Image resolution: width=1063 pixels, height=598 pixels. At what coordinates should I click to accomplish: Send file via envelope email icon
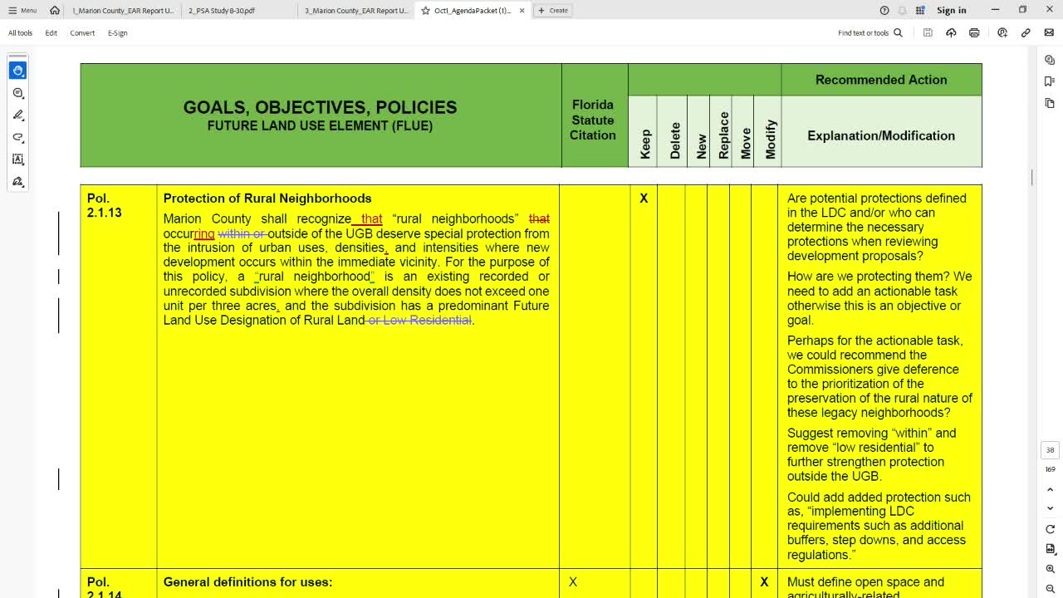click(x=1049, y=33)
